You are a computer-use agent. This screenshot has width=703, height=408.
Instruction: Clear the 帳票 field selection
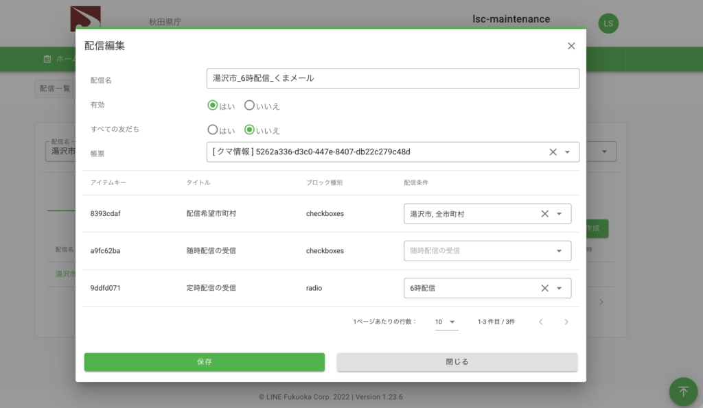(553, 152)
